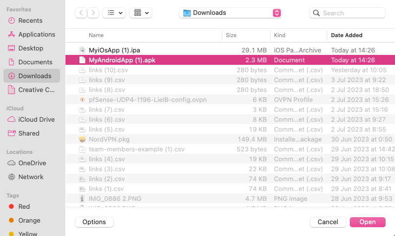Open Network in the sidebar
The width and height of the screenshot is (395, 236).
[x=31, y=177]
